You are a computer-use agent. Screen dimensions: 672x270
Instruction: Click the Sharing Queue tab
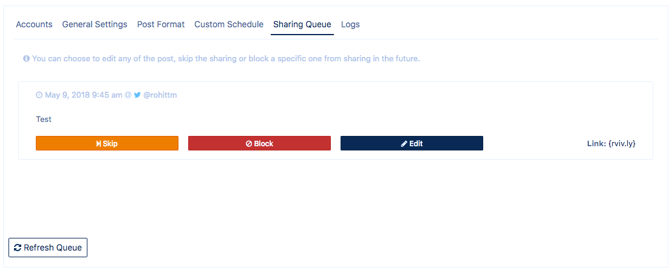click(x=302, y=24)
